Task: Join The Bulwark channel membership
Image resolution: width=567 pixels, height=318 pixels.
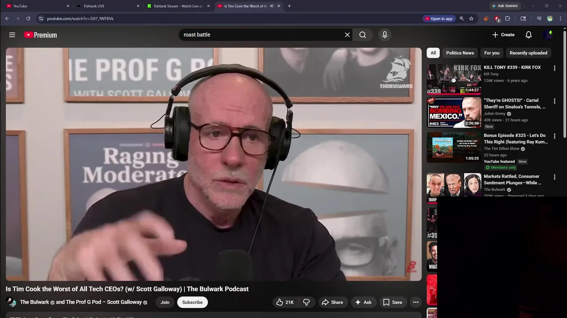Action: tap(165, 302)
